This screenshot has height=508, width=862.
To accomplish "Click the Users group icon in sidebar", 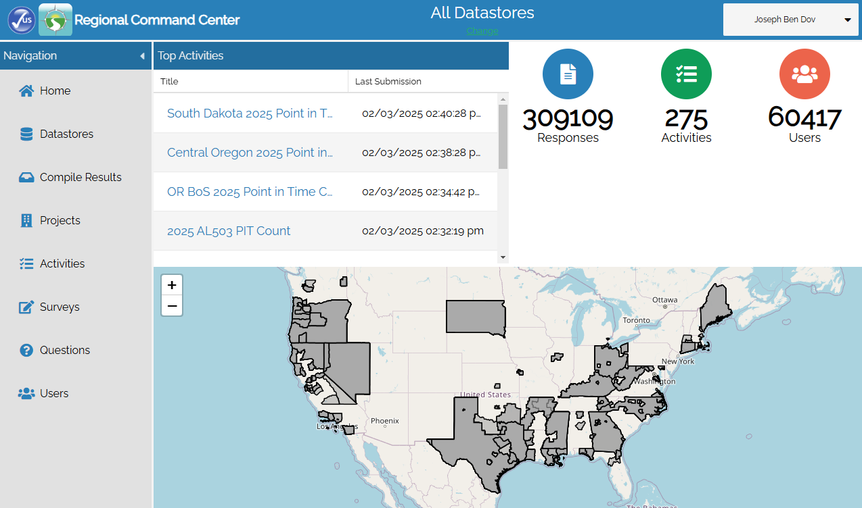I will coord(26,394).
